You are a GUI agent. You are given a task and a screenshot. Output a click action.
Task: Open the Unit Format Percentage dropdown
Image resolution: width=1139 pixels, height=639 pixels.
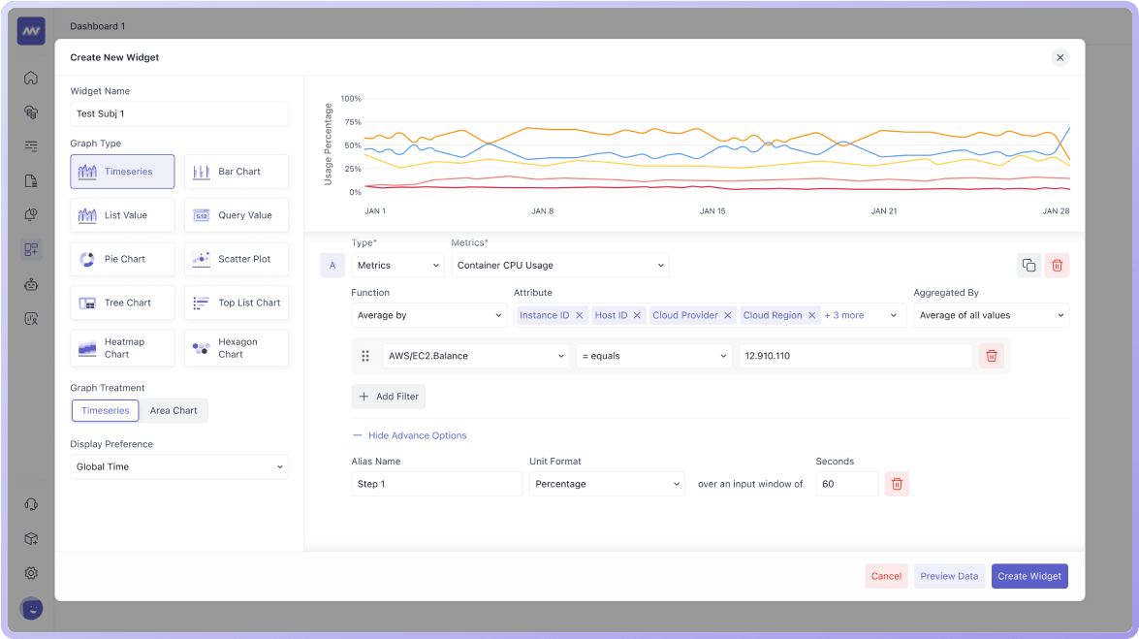607,484
